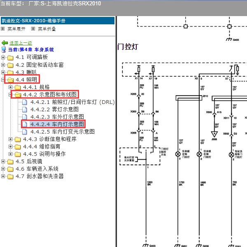This screenshot has height=247, width=247.
Task: Click the 仪表板左侧门控灯 lamp symbol
Action: 178,154
